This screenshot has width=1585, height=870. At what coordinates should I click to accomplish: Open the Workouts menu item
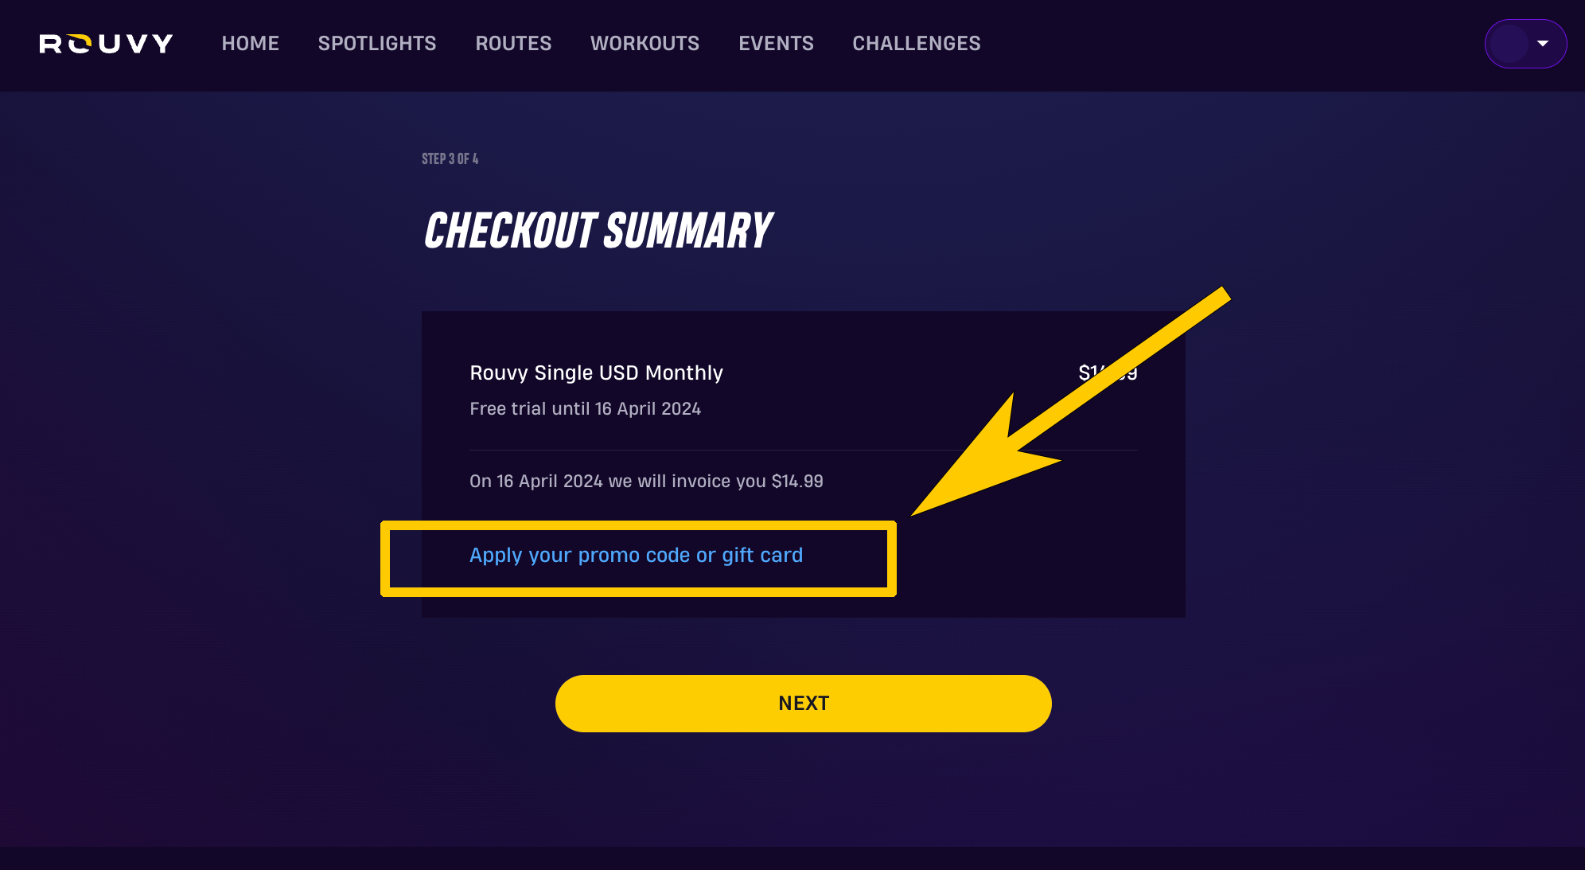tap(645, 44)
